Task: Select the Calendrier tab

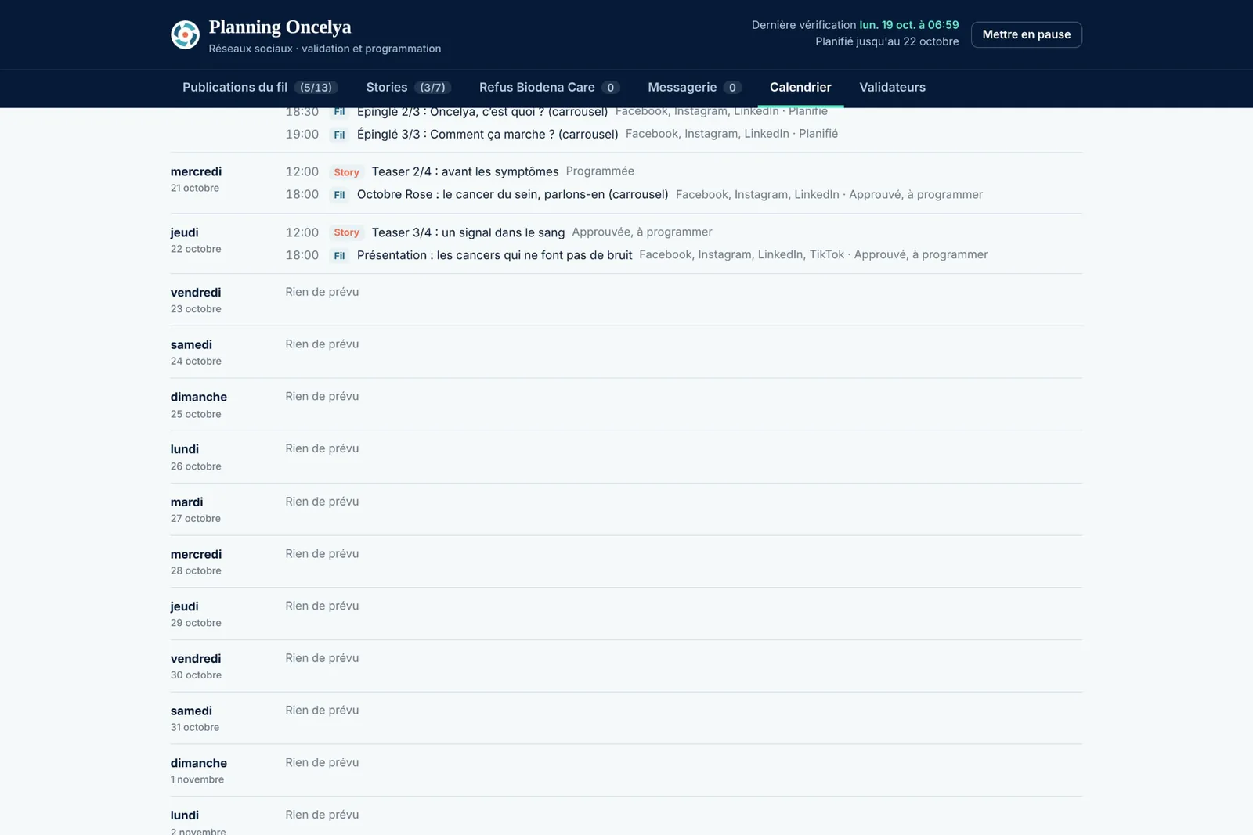Action: (x=800, y=88)
